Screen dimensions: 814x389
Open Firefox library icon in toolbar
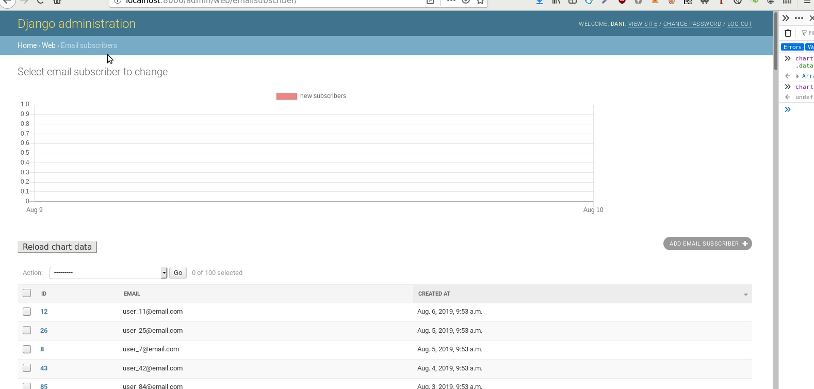[556, 2]
